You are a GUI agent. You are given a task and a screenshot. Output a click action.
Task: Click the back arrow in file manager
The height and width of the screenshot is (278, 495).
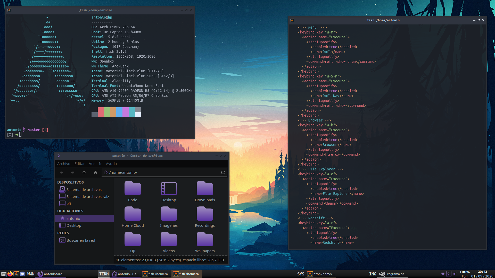tap(61, 172)
